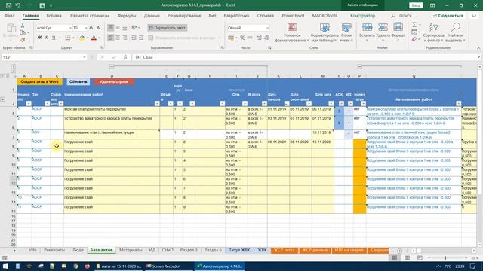The width and height of the screenshot is (483, 271).
Task: Click the red Font Color letter A
Action: click(94, 38)
